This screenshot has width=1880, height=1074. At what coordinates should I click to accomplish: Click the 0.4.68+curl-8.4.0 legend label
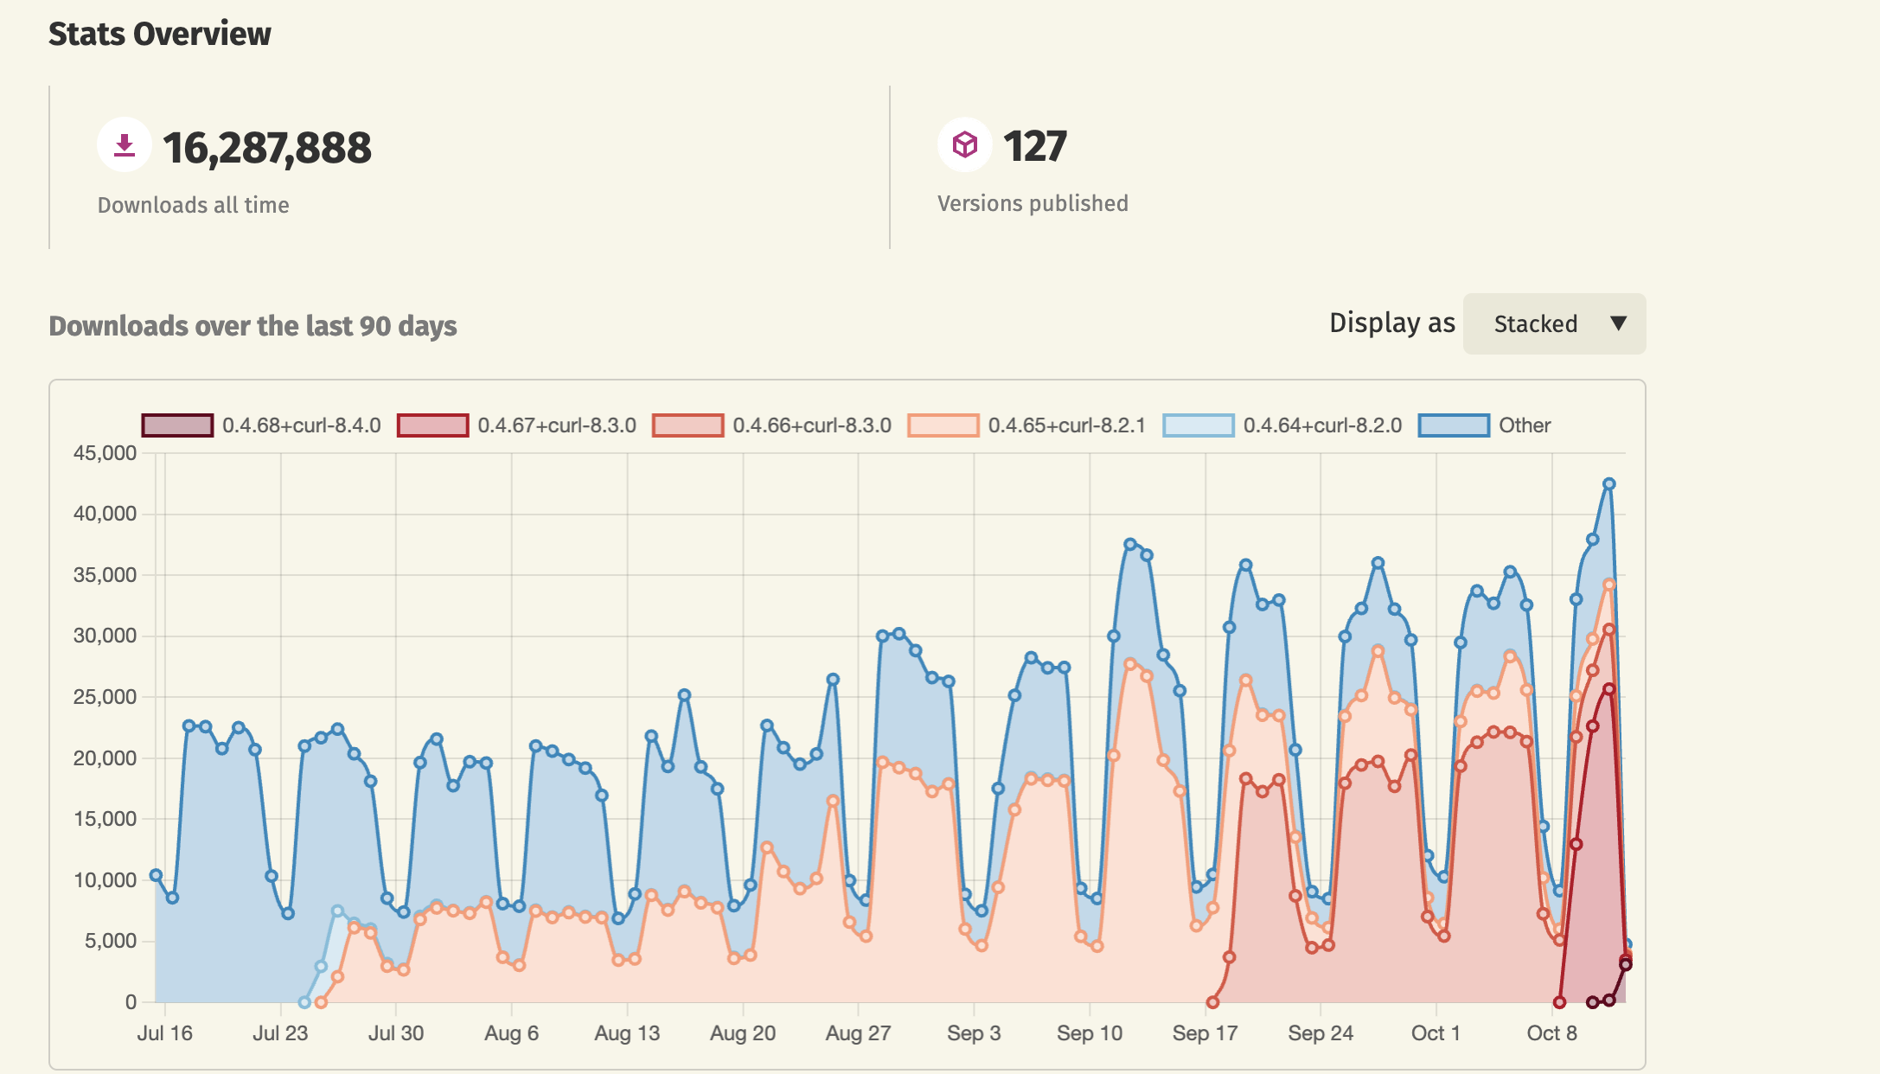(302, 425)
